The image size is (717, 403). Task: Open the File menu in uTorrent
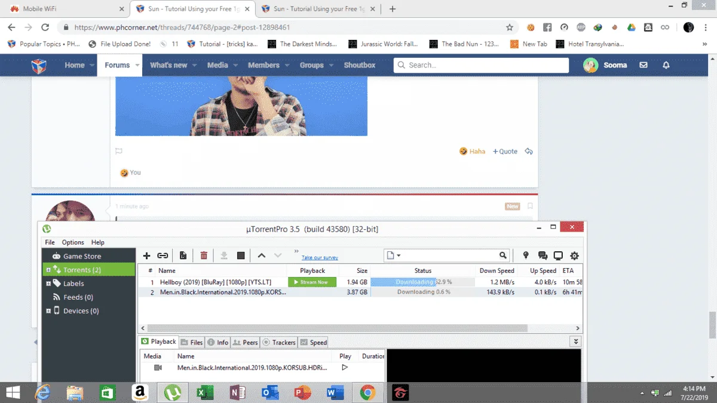(50, 242)
